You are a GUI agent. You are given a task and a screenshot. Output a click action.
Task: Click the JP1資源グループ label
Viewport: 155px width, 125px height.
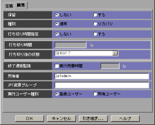point(22,85)
